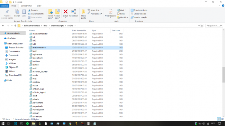
Task: Choose Copiar caminho option
Action: (x=36, y=14)
